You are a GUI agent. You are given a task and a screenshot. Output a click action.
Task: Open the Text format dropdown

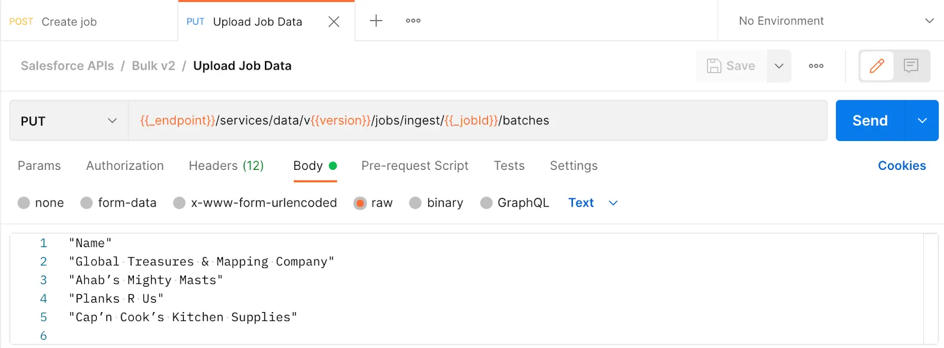[x=592, y=203]
